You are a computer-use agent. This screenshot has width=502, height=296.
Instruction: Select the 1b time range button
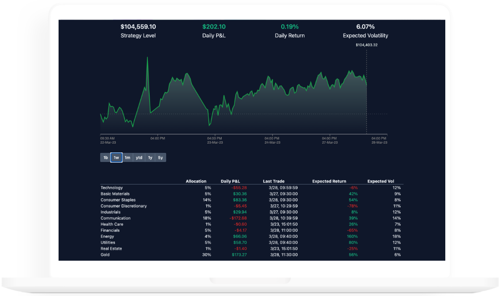pyautogui.click(x=106, y=158)
